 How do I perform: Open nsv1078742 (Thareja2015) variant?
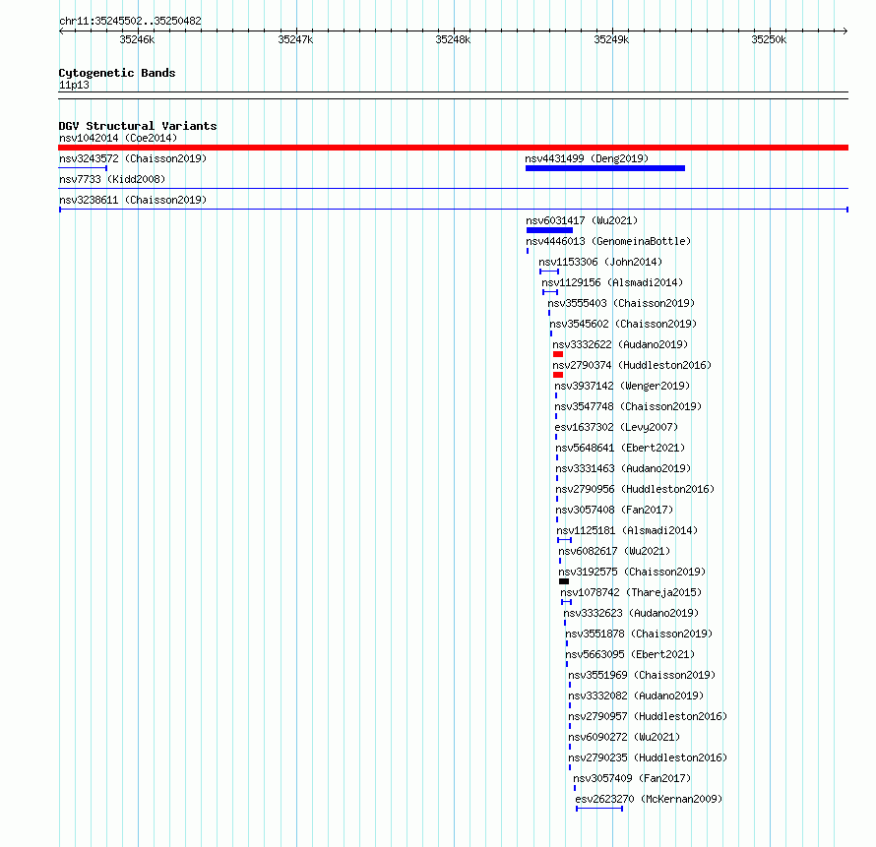coord(631,592)
